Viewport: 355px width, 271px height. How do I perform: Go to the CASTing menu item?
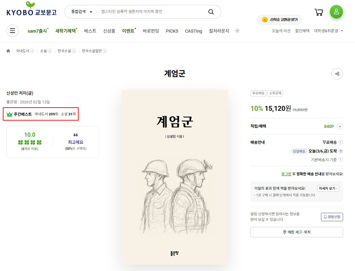coord(193,31)
